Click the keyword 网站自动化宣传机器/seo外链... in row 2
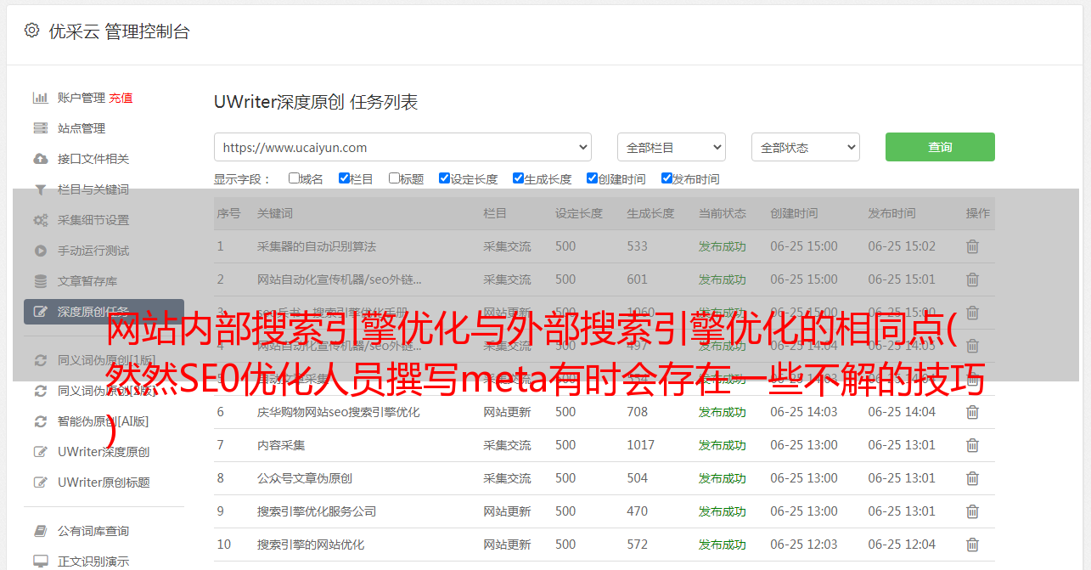 coord(340,279)
